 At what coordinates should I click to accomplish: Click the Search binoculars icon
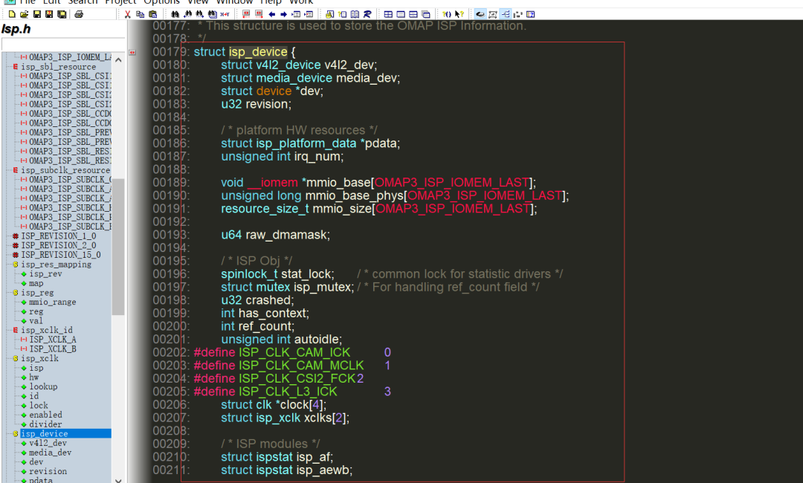(175, 14)
